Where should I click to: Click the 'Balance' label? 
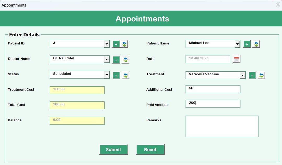pyautogui.click(x=15, y=120)
